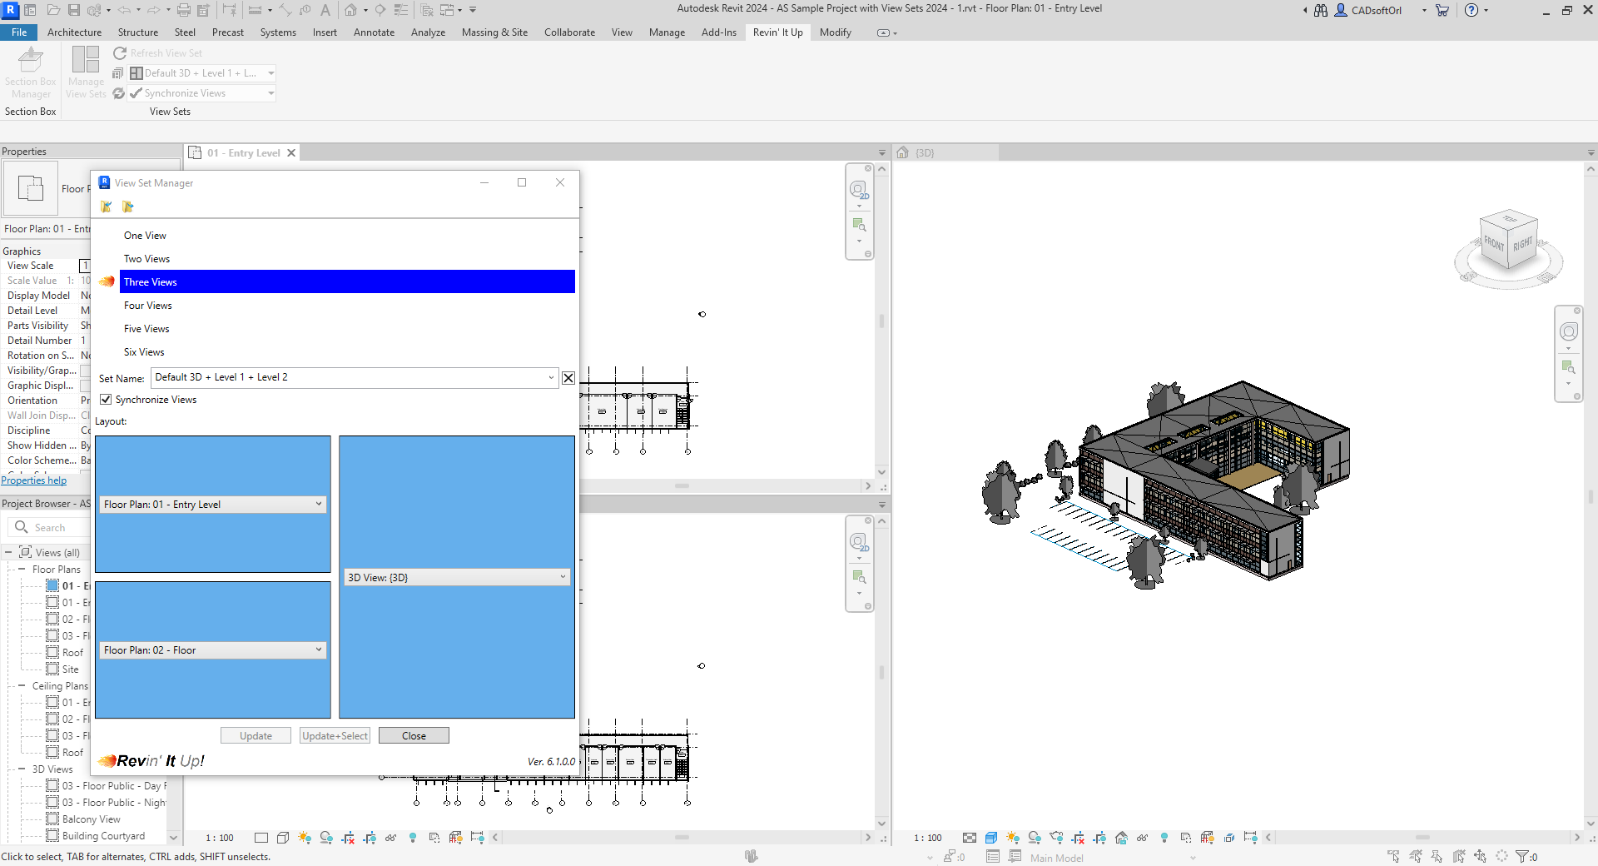Open the 3D View: {3D} layout dropdown
Image resolution: width=1598 pixels, height=866 pixels.
pos(562,577)
